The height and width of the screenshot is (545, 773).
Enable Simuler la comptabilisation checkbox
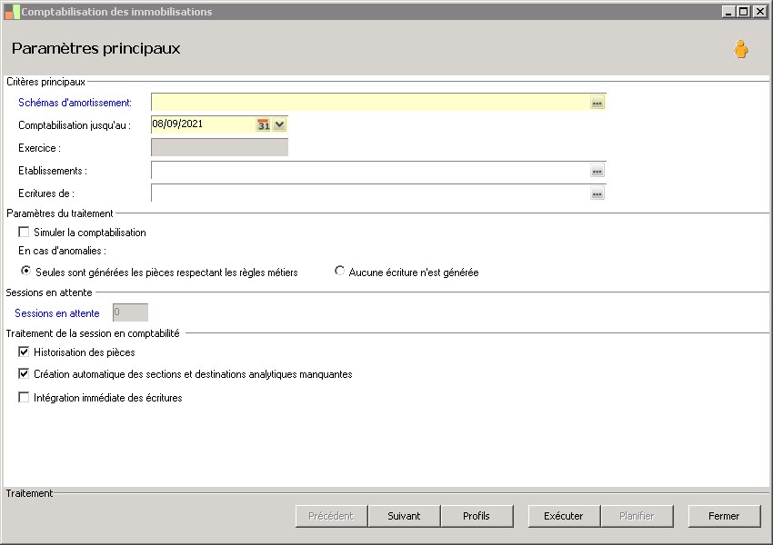(x=25, y=233)
